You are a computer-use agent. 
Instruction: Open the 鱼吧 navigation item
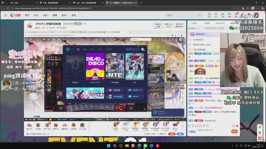coord(73,15)
